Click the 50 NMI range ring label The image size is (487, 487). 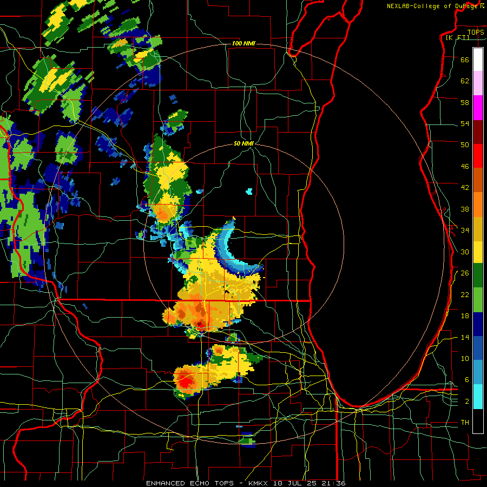[x=244, y=143]
